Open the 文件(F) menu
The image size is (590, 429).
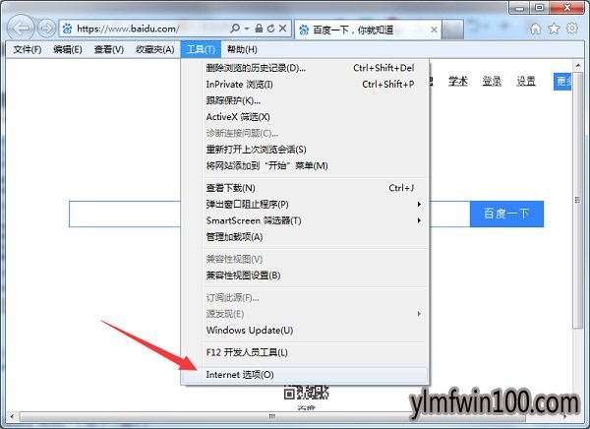(28, 49)
